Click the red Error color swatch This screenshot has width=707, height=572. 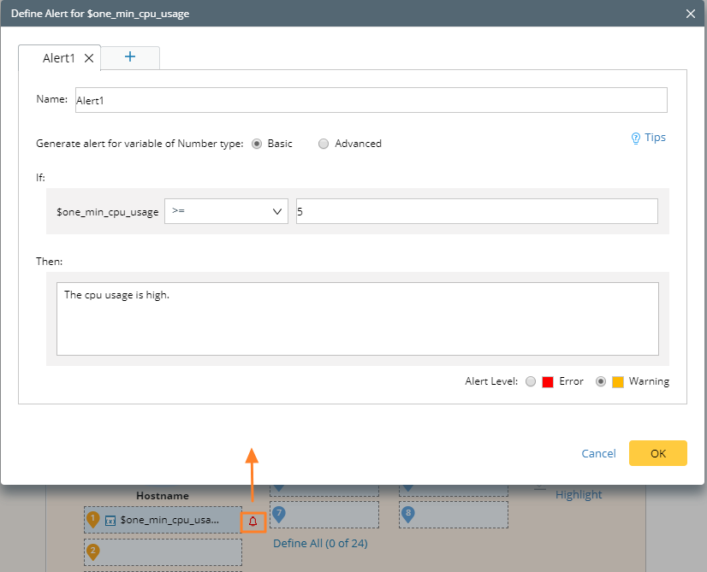548,382
